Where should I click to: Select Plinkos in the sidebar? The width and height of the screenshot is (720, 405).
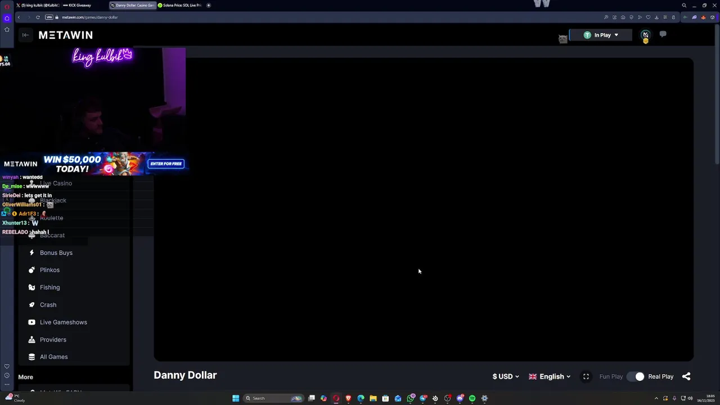[x=49, y=270]
